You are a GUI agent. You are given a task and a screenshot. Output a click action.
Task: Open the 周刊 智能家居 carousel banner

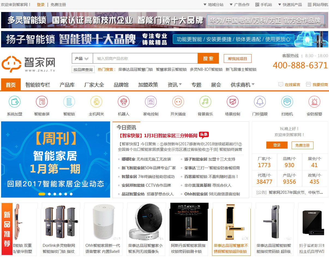click(x=56, y=159)
